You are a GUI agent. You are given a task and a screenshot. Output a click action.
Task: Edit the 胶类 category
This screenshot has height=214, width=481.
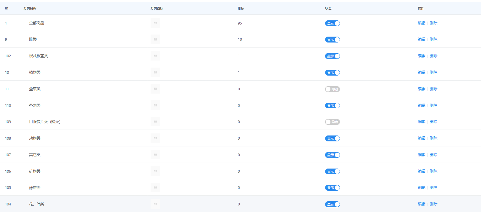[x=422, y=39]
